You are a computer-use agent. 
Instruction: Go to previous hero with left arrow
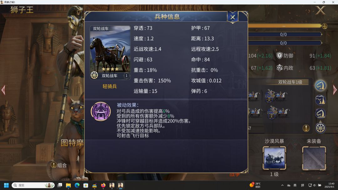3,90
